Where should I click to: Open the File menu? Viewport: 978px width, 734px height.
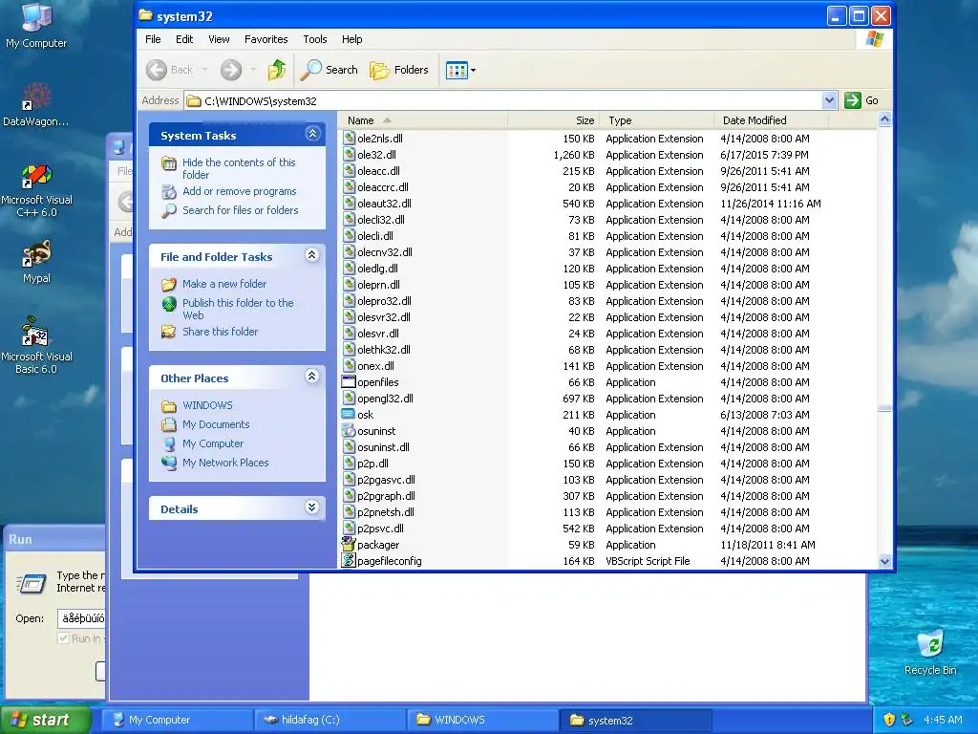tap(153, 39)
